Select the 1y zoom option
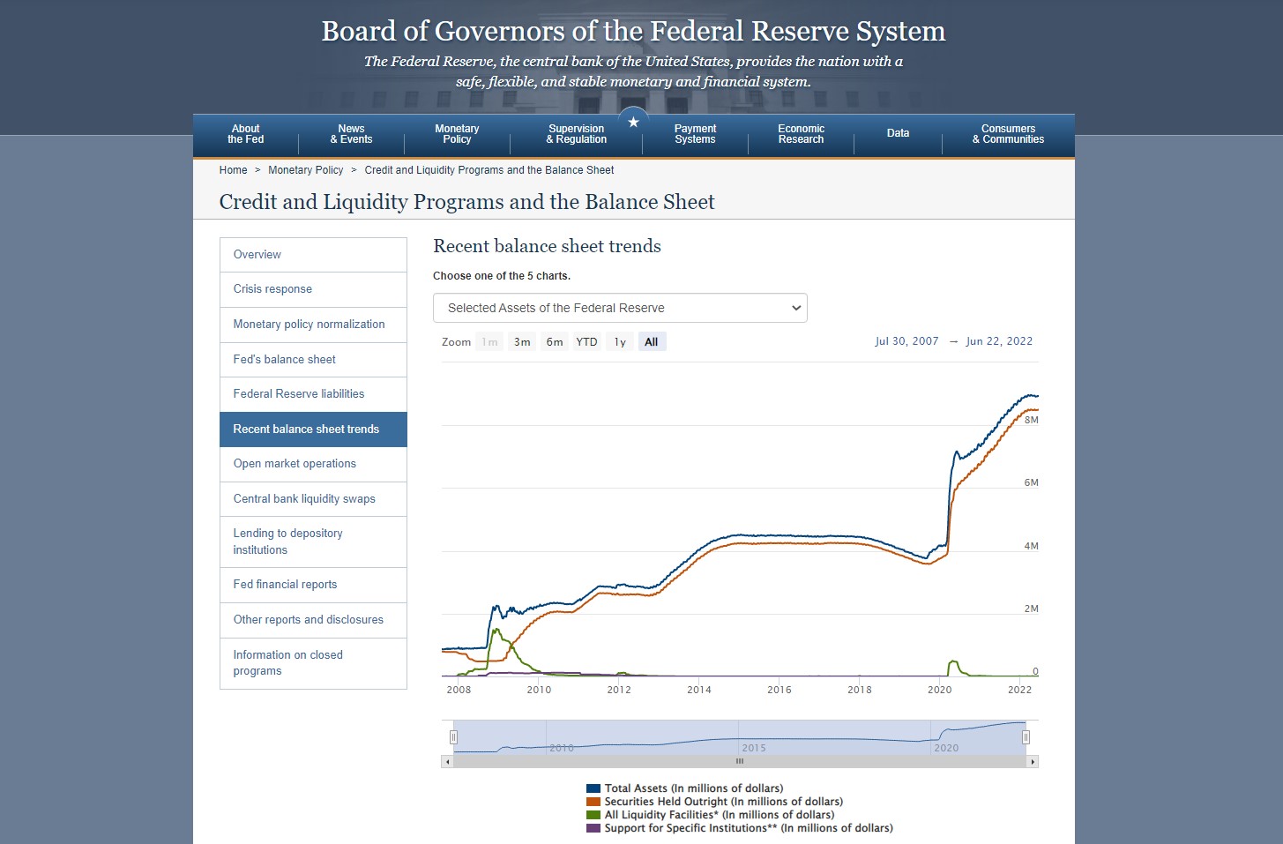The image size is (1283, 844). pyautogui.click(x=620, y=342)
